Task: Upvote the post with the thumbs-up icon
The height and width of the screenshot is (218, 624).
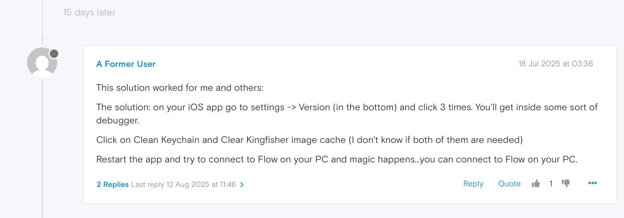Action: point(536,183)
